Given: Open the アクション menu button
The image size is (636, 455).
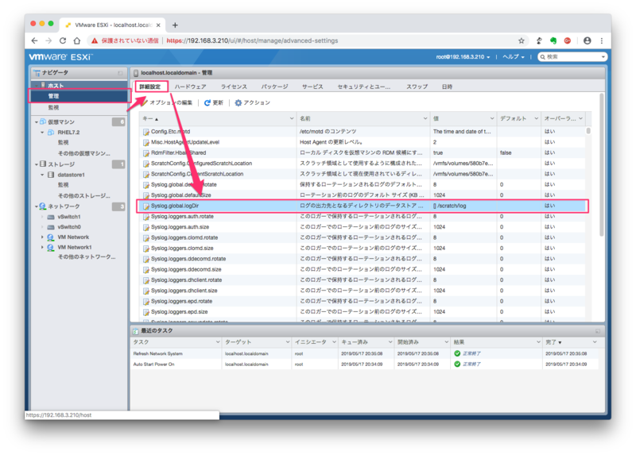Looking at the screenshot, I should (x=252, y=103).
